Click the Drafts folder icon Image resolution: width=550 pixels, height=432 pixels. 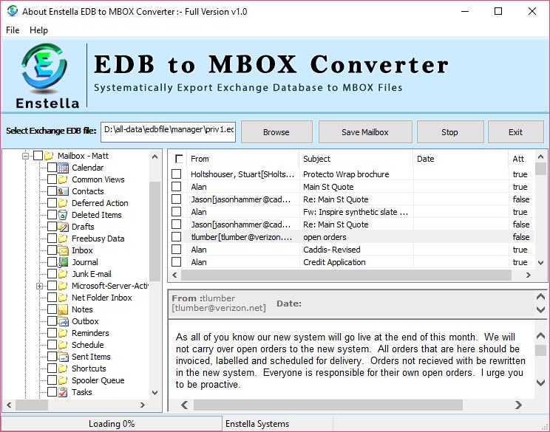click(x=64, y=227)
